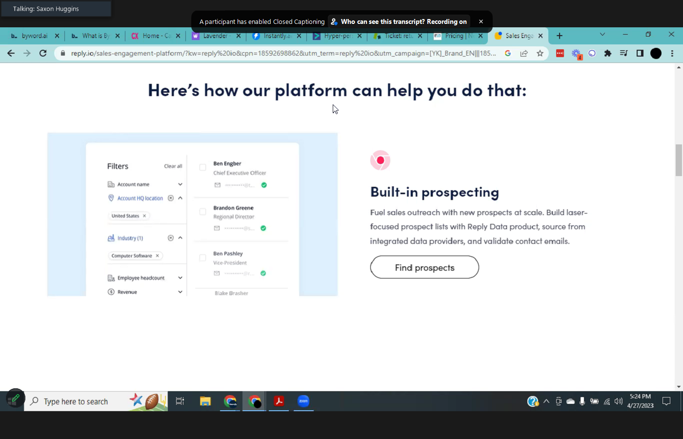Tick the checkbox next to Ben Pashley

pos(202,258)
